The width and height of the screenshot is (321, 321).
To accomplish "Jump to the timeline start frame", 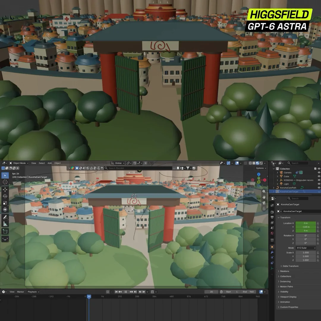I will 116,292.
